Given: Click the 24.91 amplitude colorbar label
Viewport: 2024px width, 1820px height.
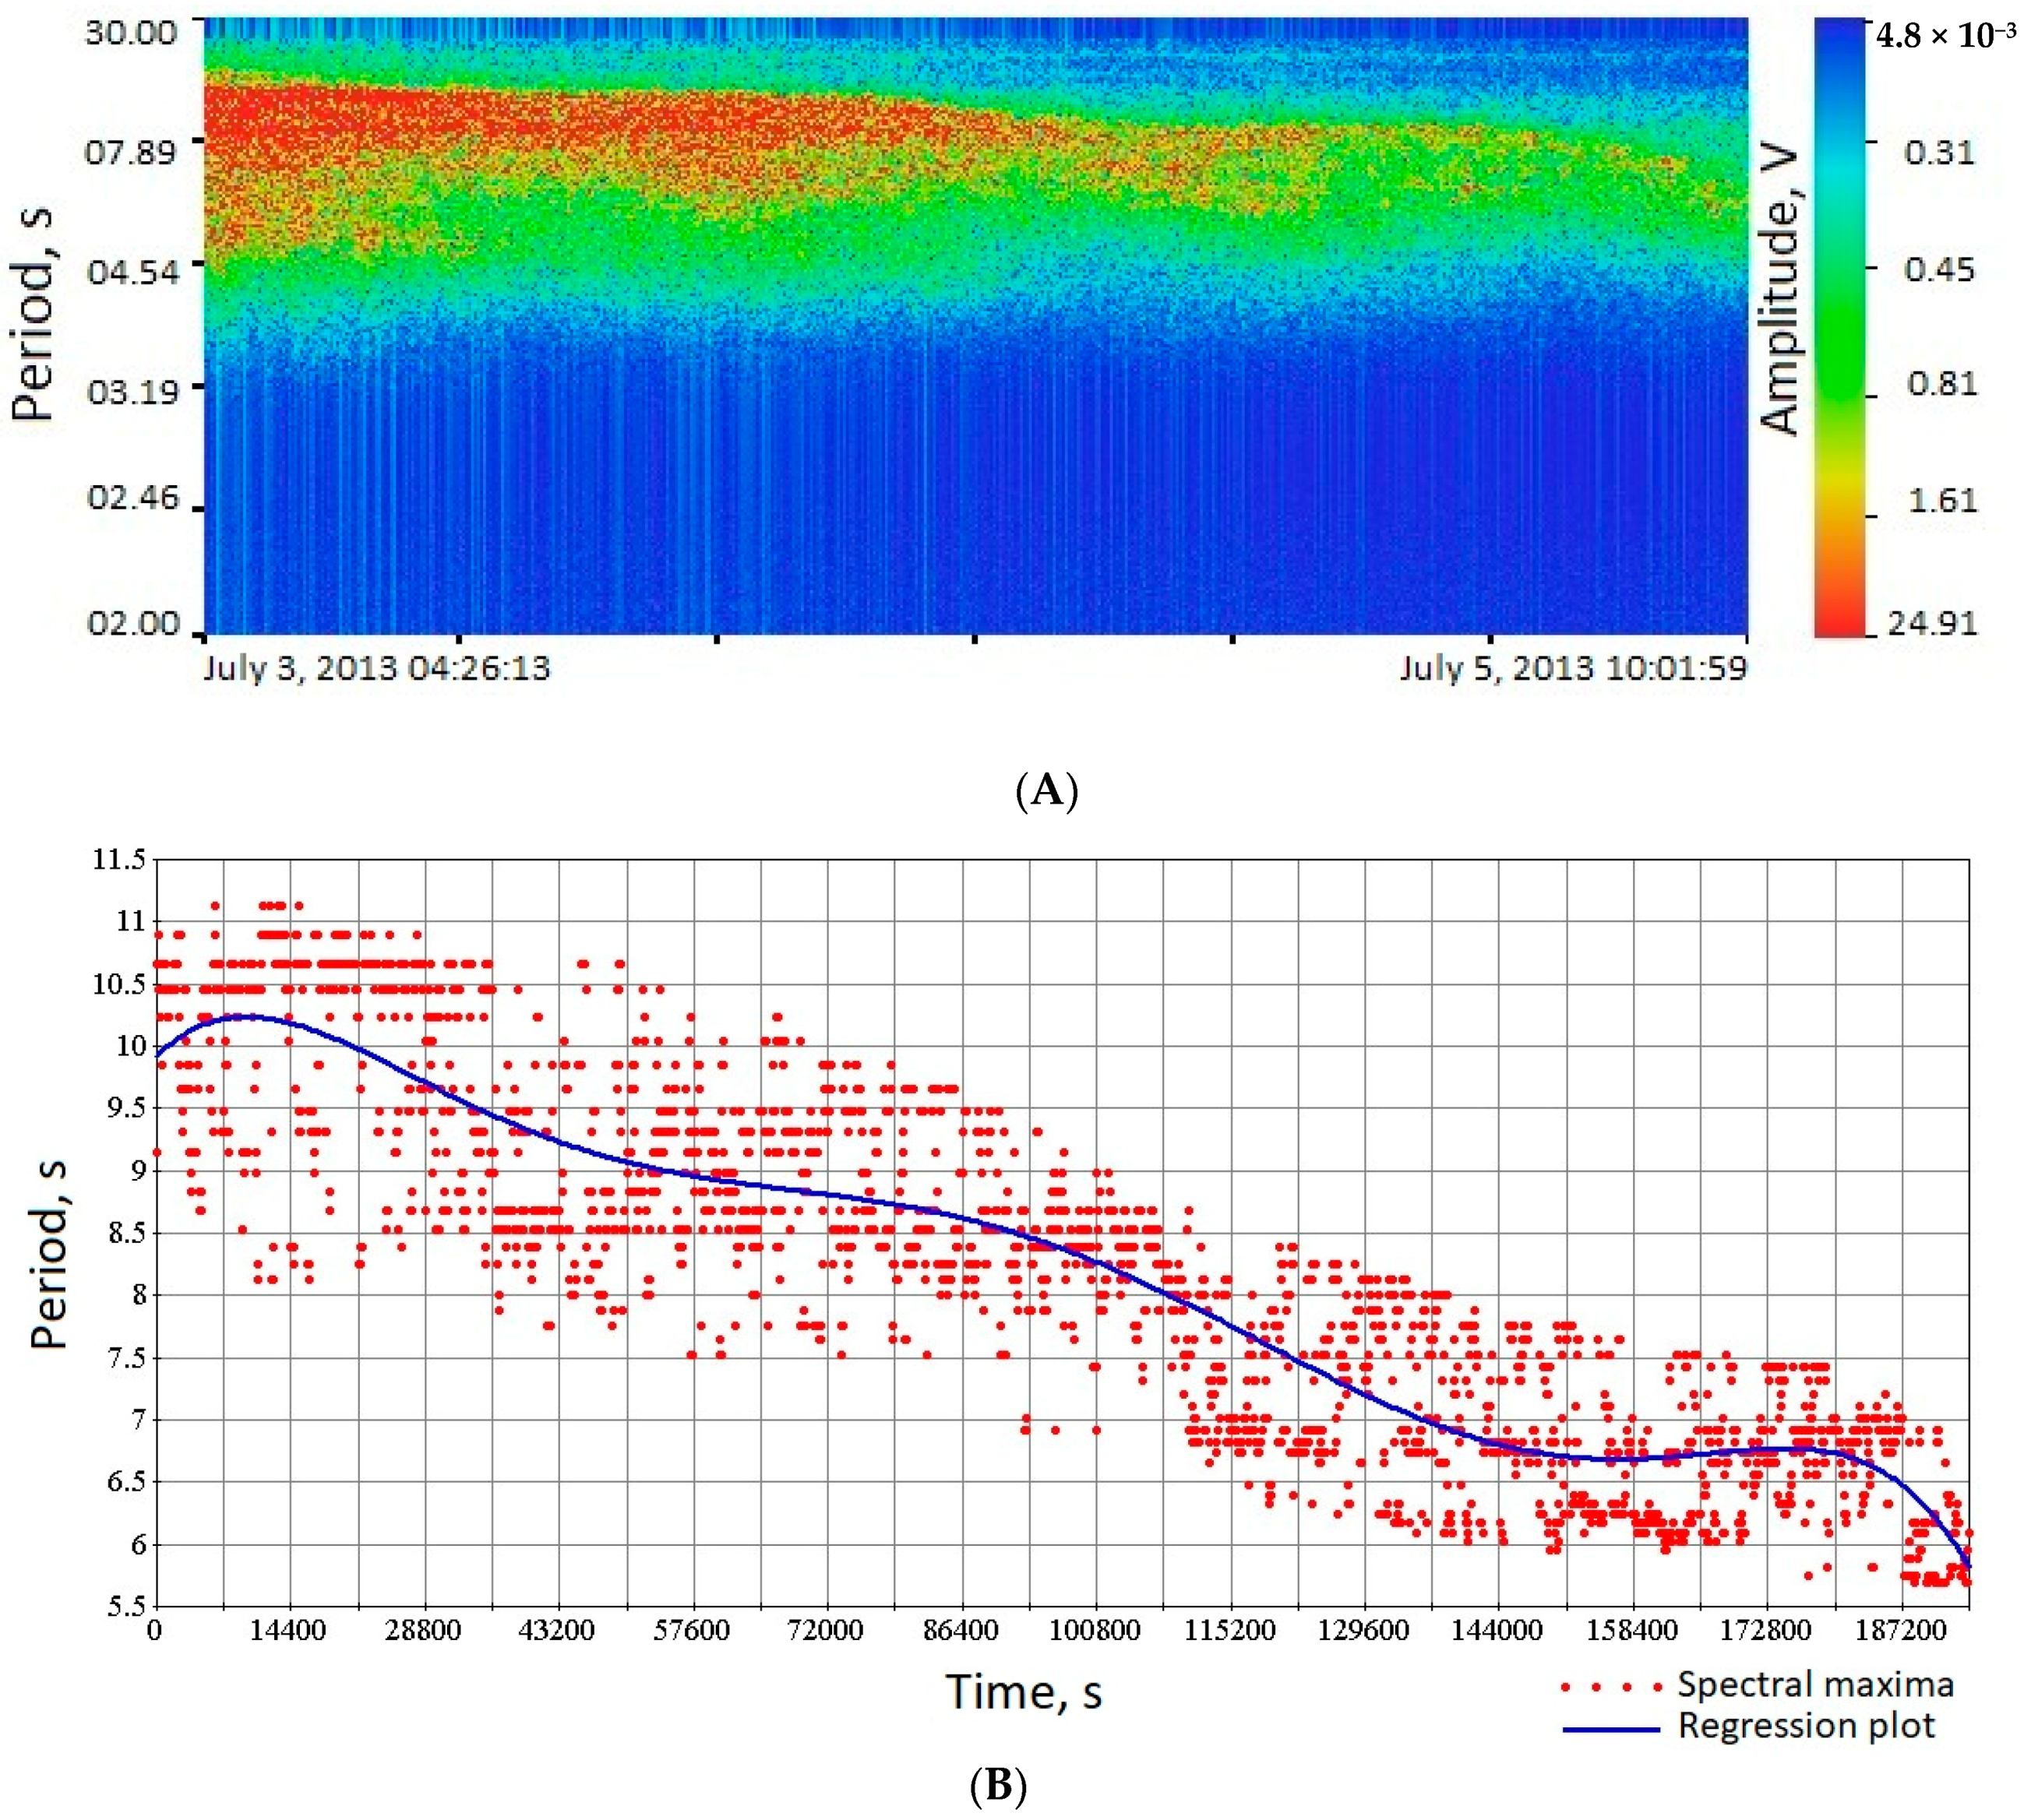Looking at the screenshot, I should [1932, 624].
